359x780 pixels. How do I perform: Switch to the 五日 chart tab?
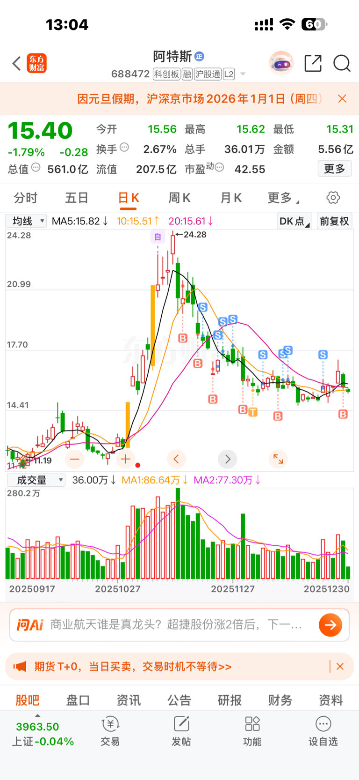[x=77, y=198]
